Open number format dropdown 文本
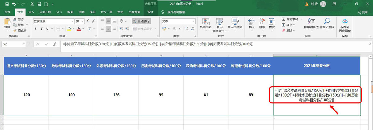 click(193, 21)
